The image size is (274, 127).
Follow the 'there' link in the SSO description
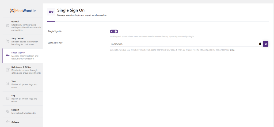tap(232, 50)
